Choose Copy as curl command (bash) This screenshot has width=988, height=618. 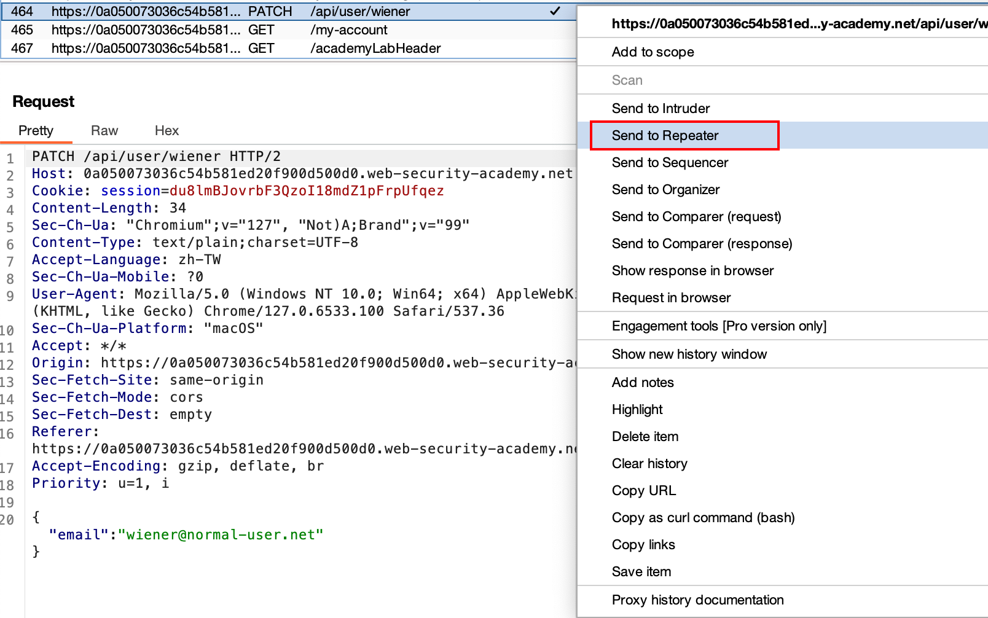[783, 517]
